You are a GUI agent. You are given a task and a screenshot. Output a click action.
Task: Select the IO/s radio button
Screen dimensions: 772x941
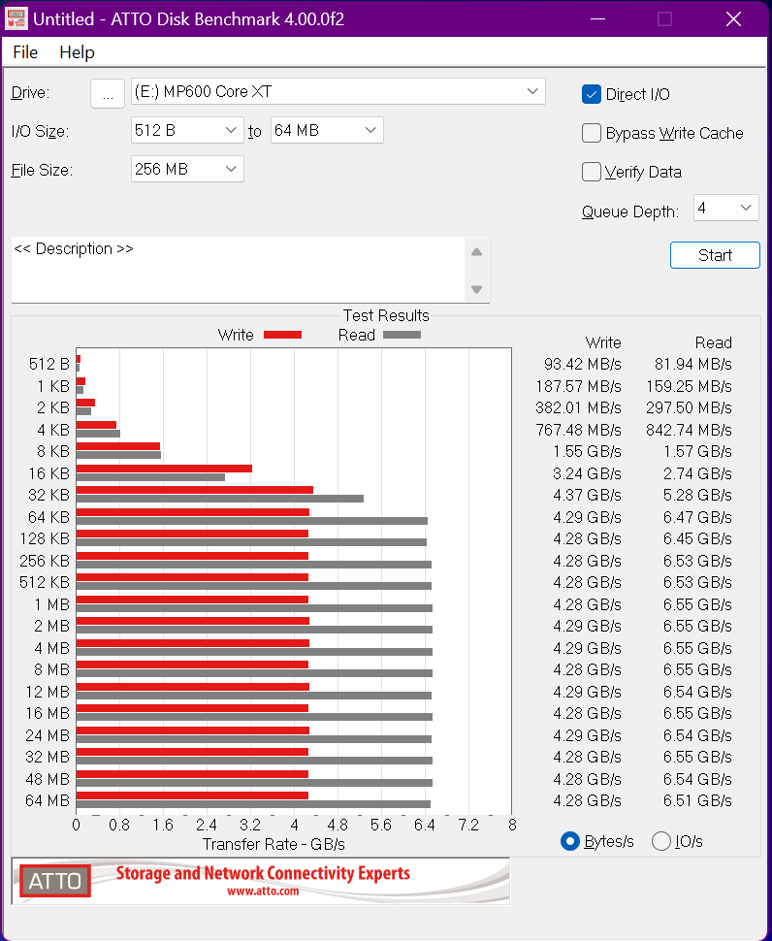661,841
